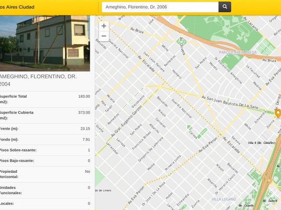Screen dimensions: 281x210
Task: Zoom out the map with minus
Action: (104, 36)
